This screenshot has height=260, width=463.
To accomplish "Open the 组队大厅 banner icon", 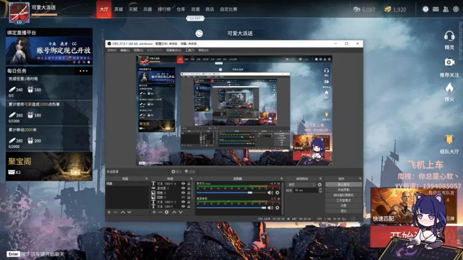I will point(449,139).
